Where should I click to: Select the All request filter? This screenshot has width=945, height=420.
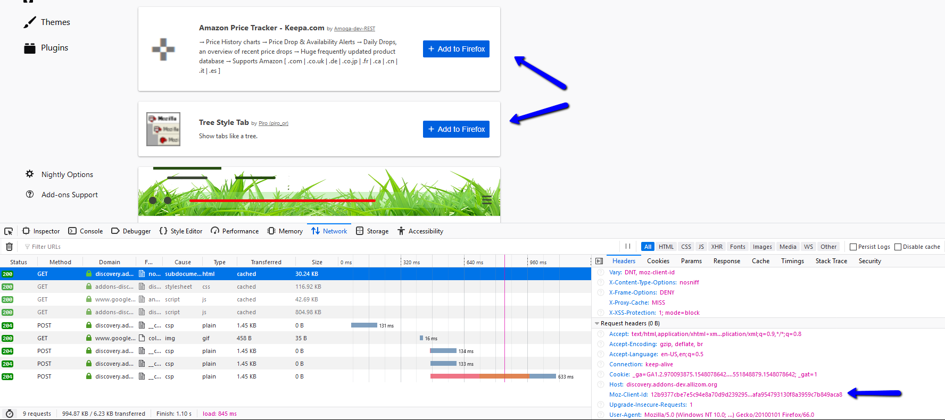point(648,247)
